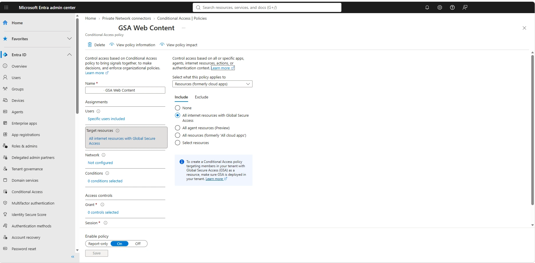Open Specific users included link
Viewport: 535px width, 263px height.
[106, 119]
